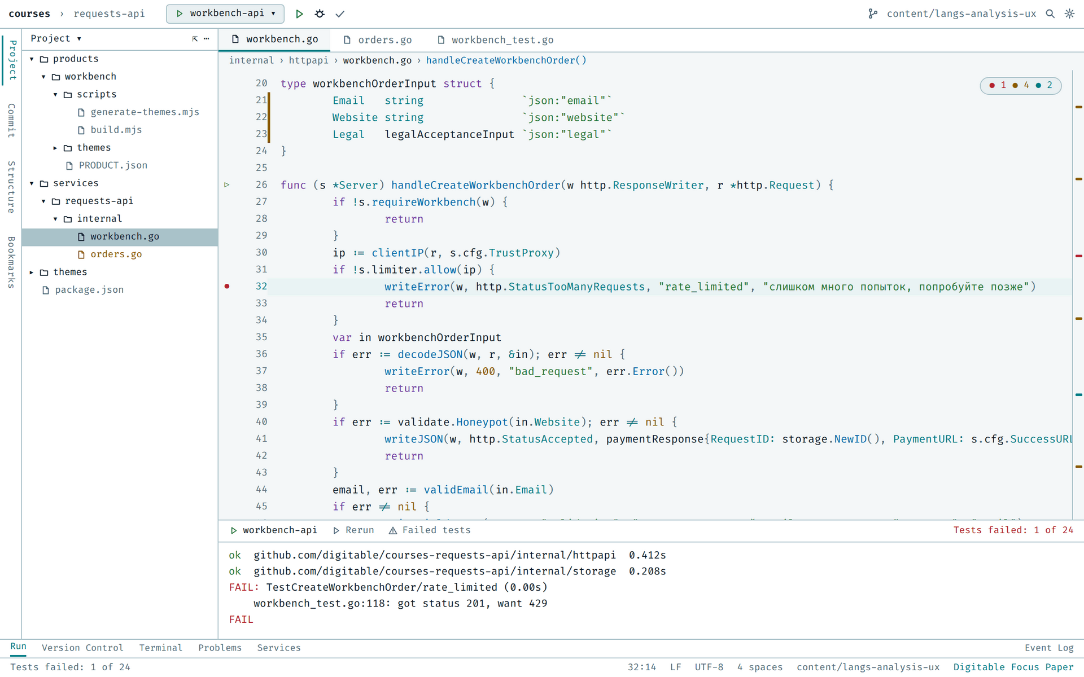1084x677 pixels.
Task: Collapse the scripts folder
Action: tap(56, 94)
